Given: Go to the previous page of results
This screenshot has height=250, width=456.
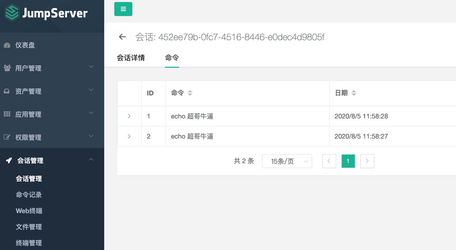Looking at the screenshot, I should coord(329,161).
